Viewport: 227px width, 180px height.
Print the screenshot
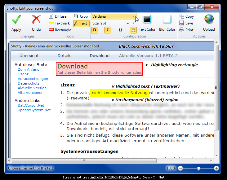click(186, 30)
